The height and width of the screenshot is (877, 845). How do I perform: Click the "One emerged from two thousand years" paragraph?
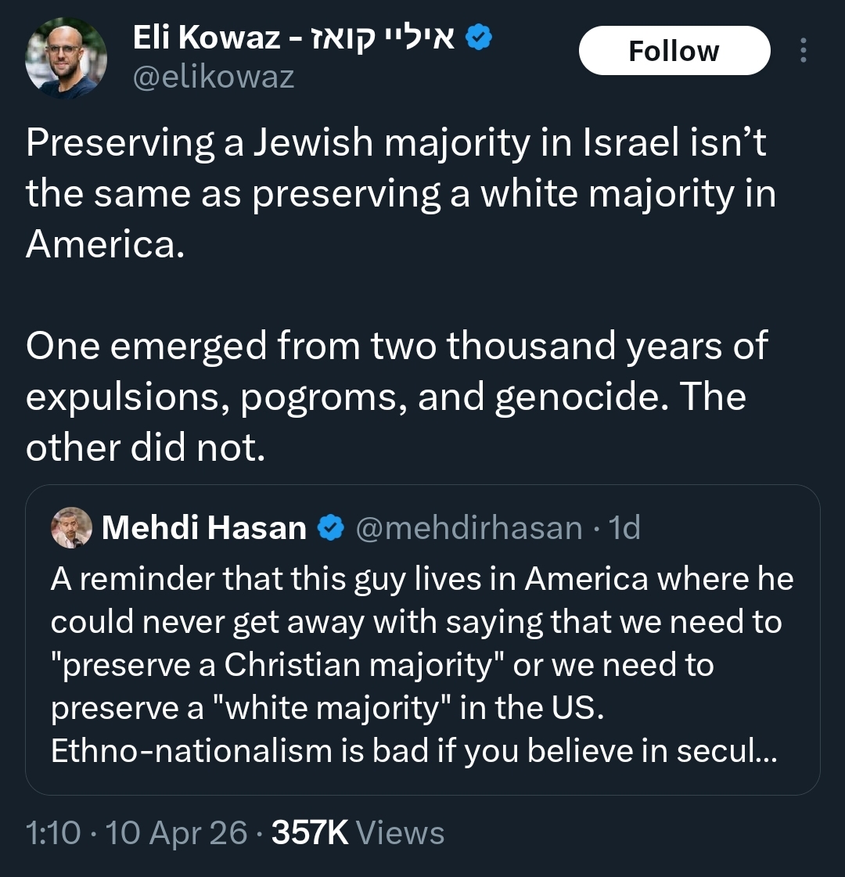click(396, 397)
